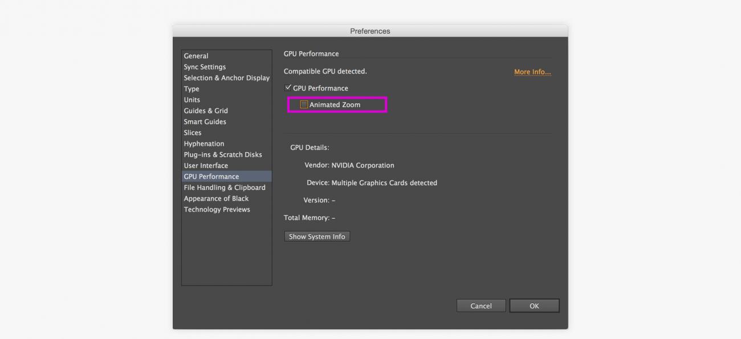Viewport: 741px width, 339px height.
Task: Open Hyphenation preferences
Action: [226, 144]
